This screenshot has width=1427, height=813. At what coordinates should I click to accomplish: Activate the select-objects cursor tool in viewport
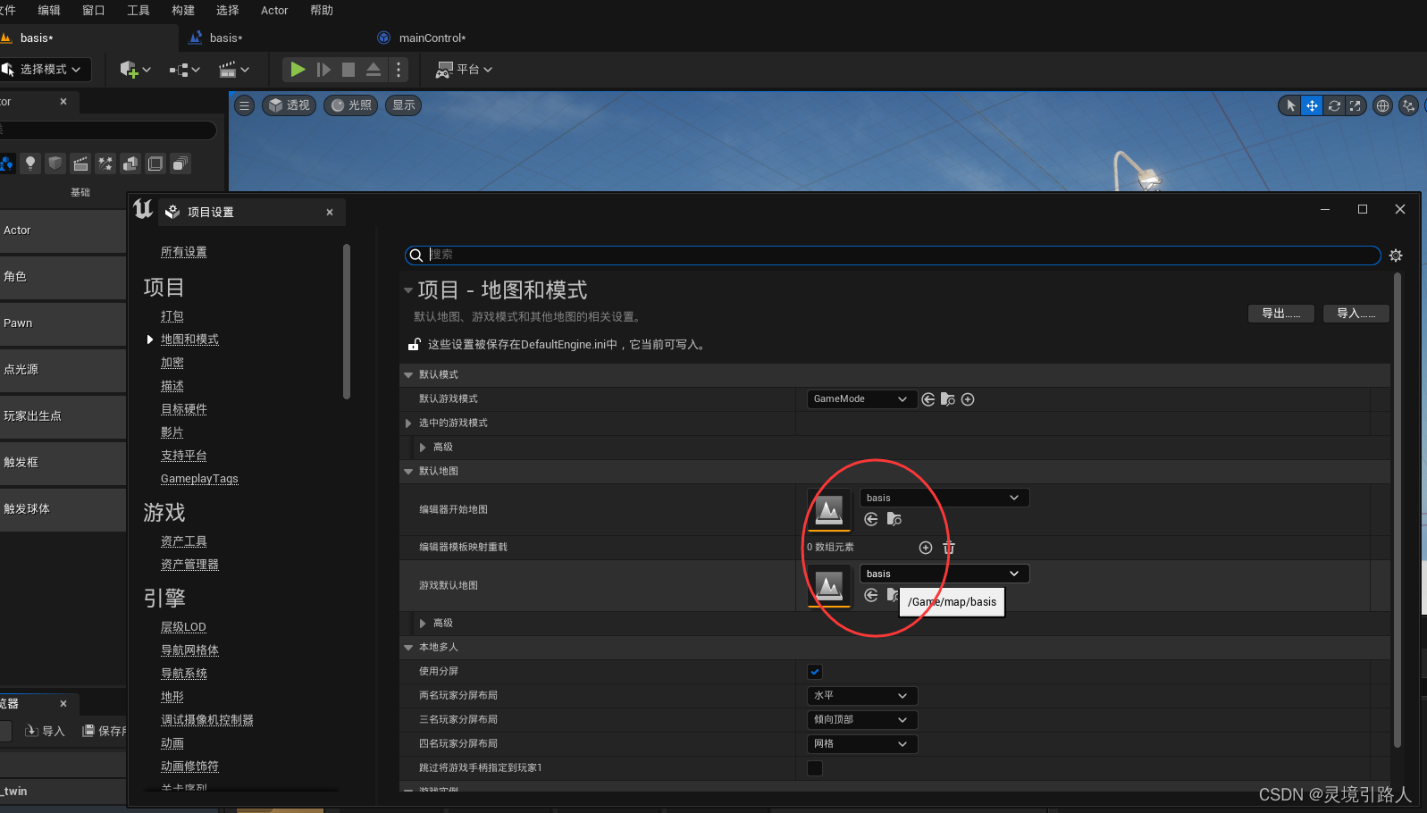pyautogui.click(x=1290, y=105)
